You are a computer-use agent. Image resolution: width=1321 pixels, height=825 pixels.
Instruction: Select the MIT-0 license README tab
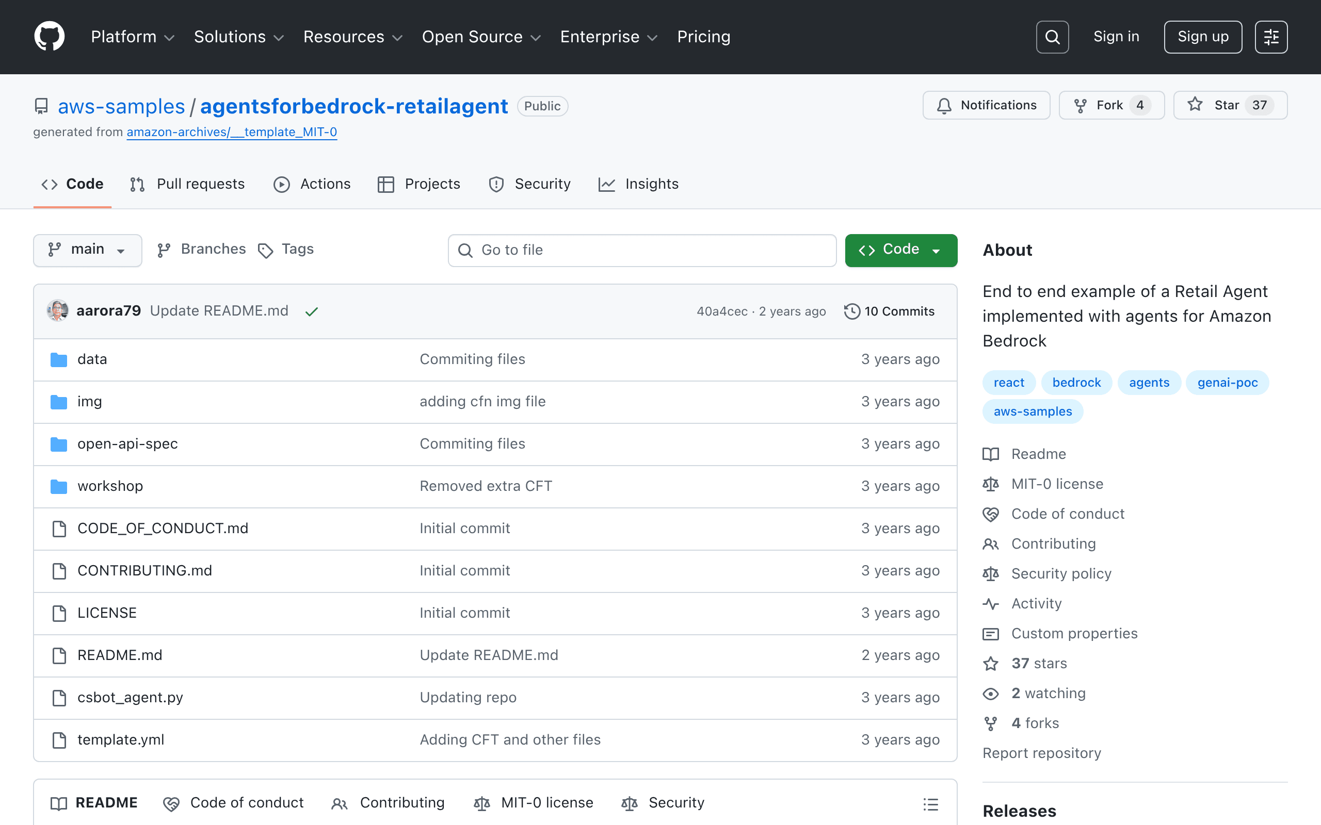(534, 803)
